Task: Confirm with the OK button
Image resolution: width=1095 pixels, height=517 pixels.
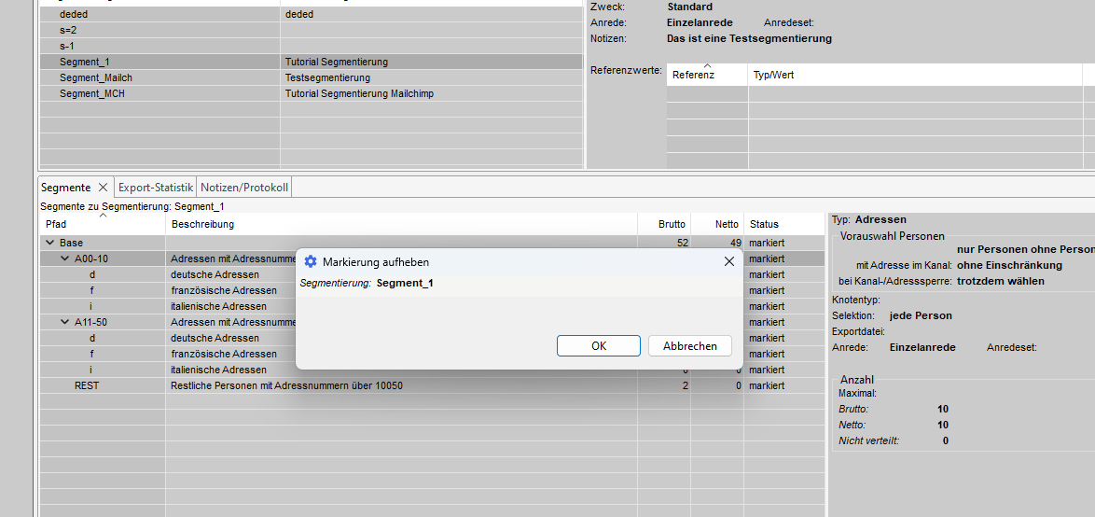Action: pos(598,346)
